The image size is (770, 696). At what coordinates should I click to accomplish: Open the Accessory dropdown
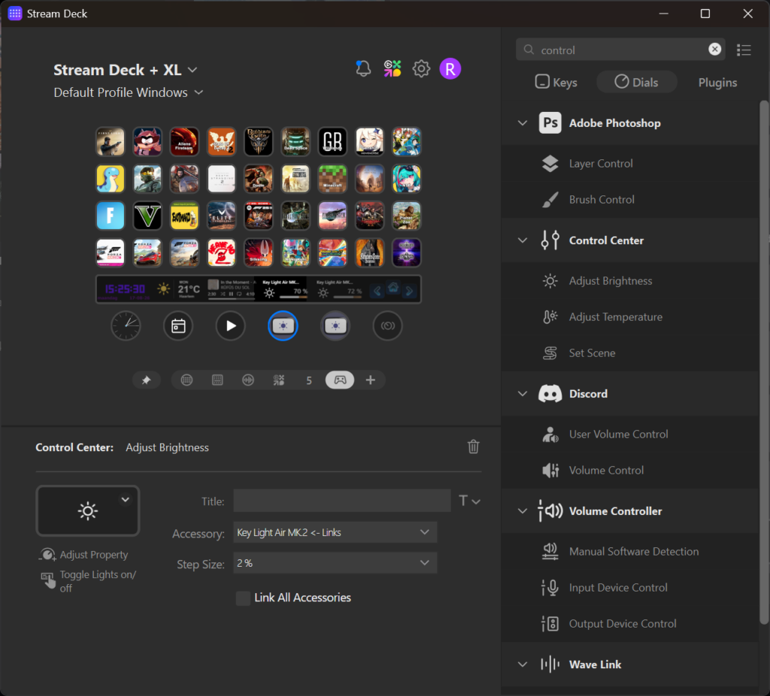[335, 532]
